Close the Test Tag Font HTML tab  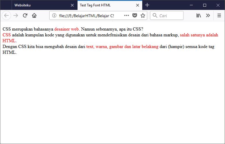138,5
